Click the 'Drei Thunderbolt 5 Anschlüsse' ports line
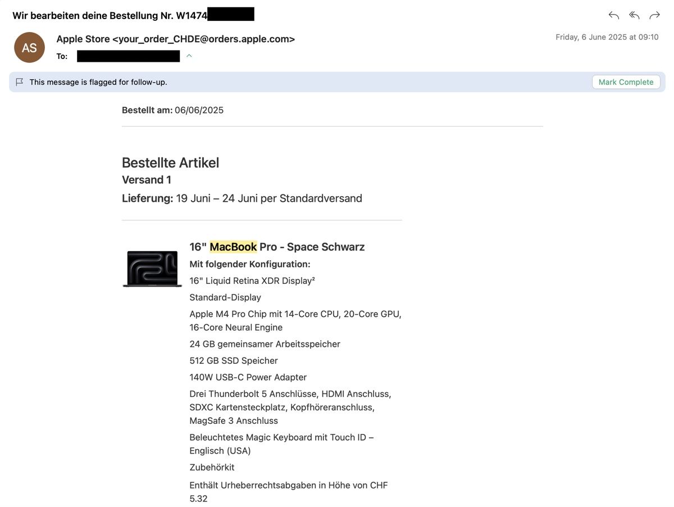 coord(290,408)
